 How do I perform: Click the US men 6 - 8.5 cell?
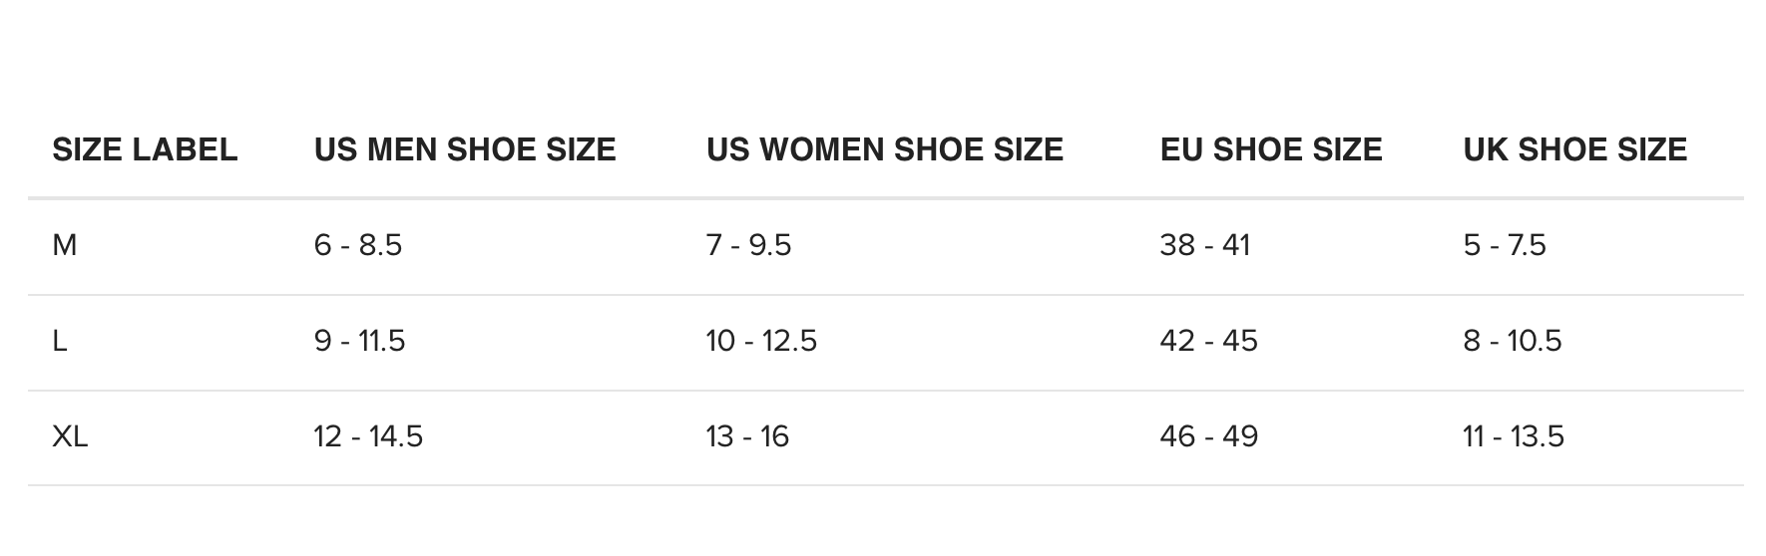pos(358,245)
